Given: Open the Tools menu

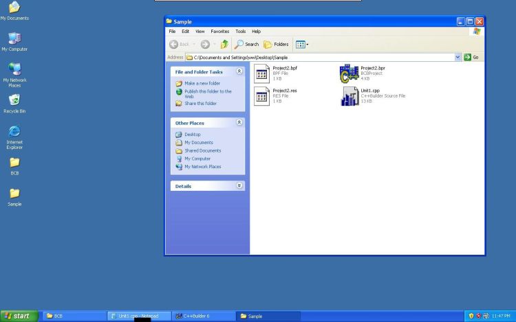Looking at the screenshot, I should pos(240,32).
